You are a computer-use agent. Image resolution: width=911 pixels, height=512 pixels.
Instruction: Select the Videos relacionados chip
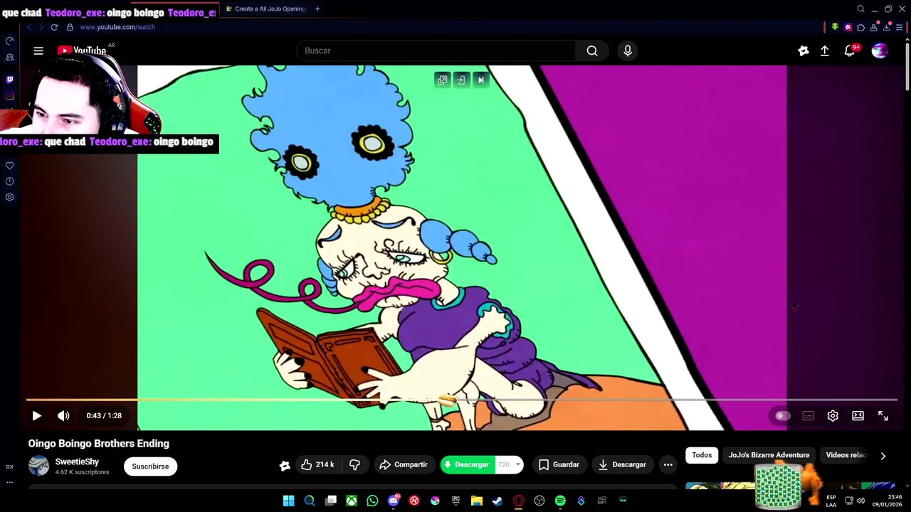(x=846, y=455)
